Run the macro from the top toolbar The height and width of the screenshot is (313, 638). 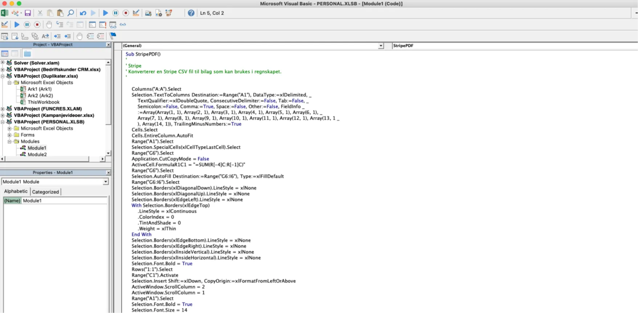[x=105, y=13]
